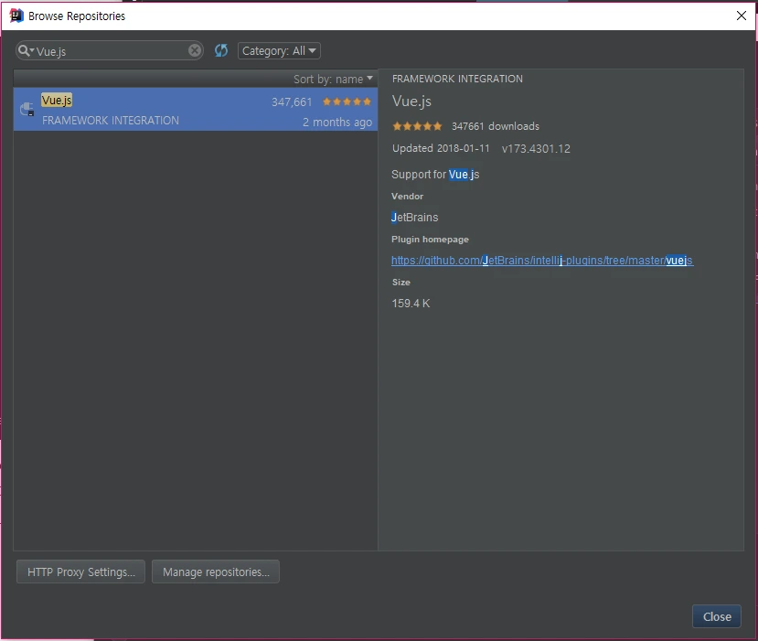This screenshot has width=758, height=641.
Task: Click 'Support for Vue.js' description text
Action: coord(435,175)
